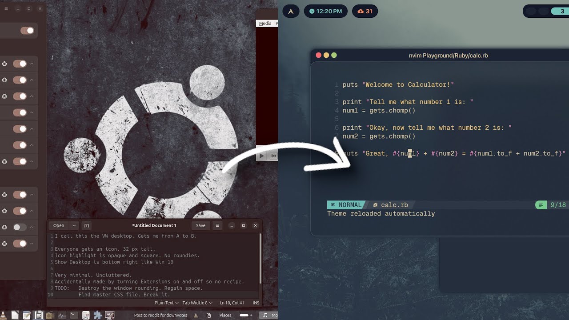Click the line puts "Welcome to Calculator!"
The image size is (569, 320).
click(398, 85)
